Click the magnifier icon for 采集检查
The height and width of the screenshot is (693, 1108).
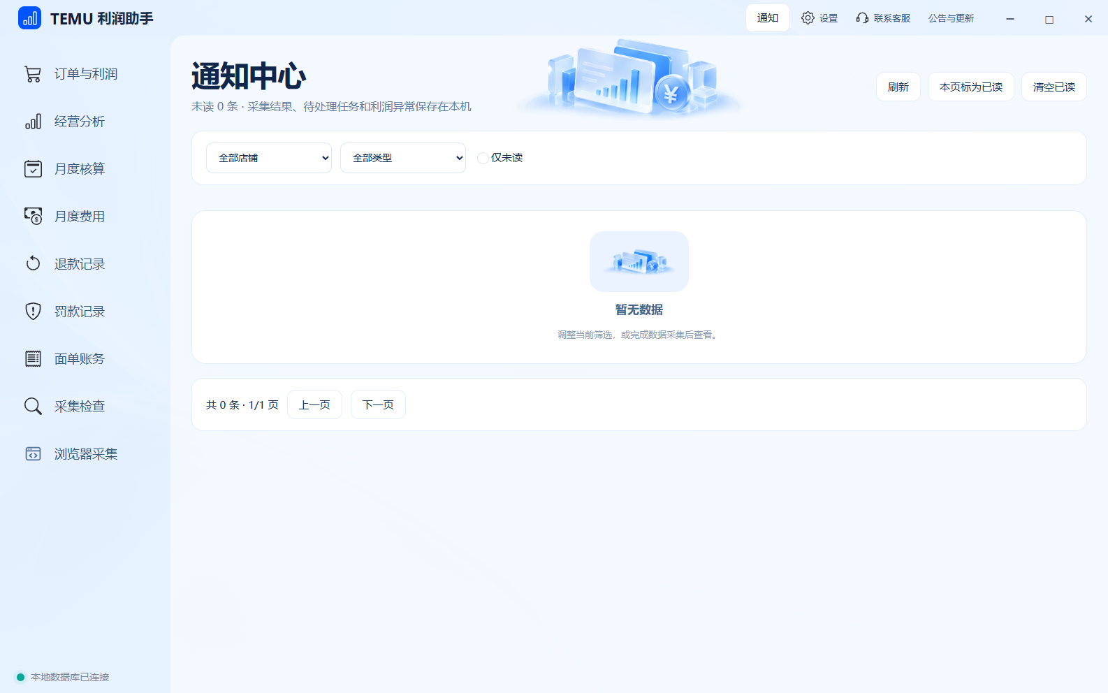[x=33, y=407]
